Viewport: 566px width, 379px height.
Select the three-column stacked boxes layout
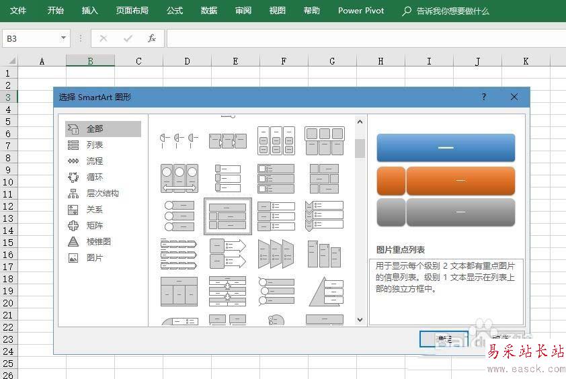pyautogui.click(x=276, y=140)
